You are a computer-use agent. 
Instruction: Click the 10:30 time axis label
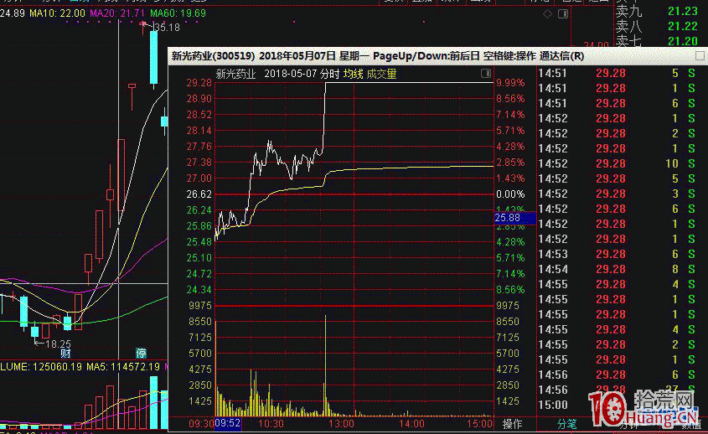(271, 424)
